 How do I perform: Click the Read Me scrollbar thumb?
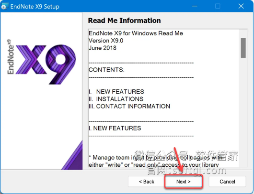click(243, 48)
